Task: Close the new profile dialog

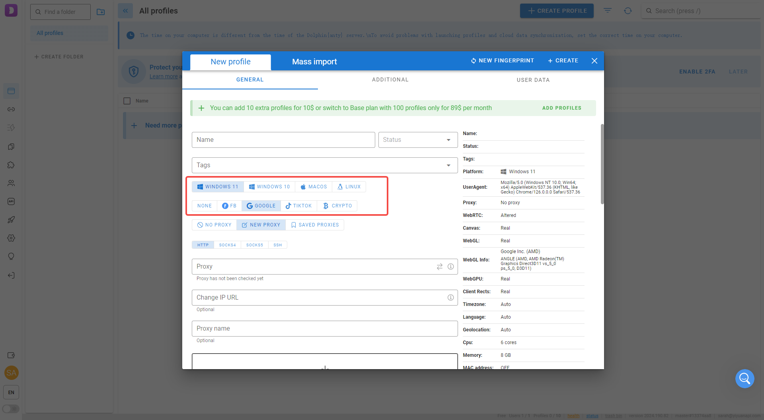Action: 594,61
